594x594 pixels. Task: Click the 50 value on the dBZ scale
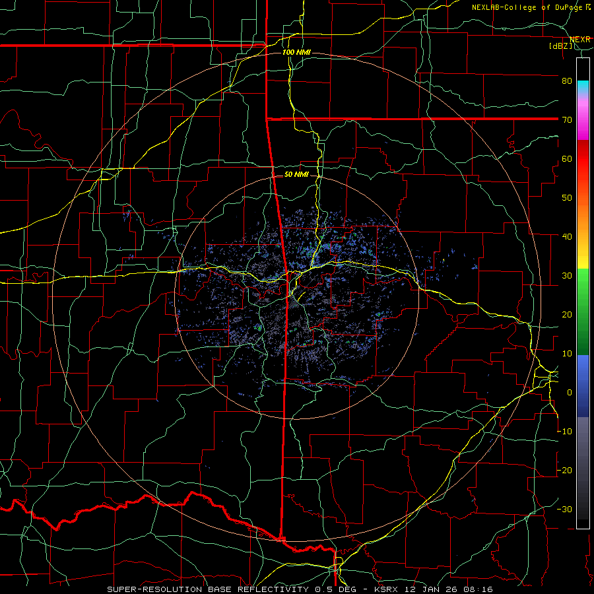coord(567,198)
